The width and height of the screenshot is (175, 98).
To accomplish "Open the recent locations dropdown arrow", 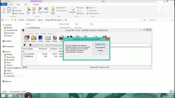I will (x=9, y=20).
